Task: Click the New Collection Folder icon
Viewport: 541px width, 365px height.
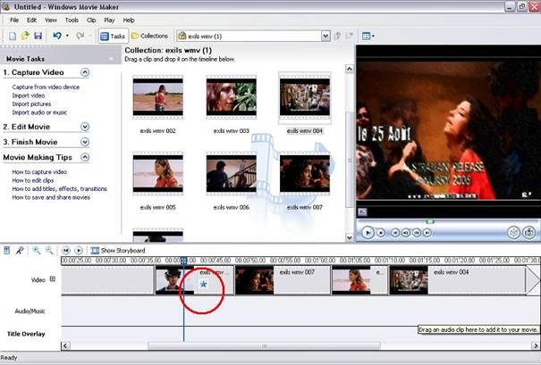Action: point(350,36)
